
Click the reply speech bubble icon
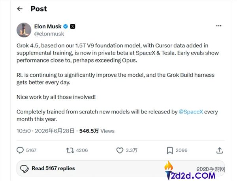[x=20, y=150]
